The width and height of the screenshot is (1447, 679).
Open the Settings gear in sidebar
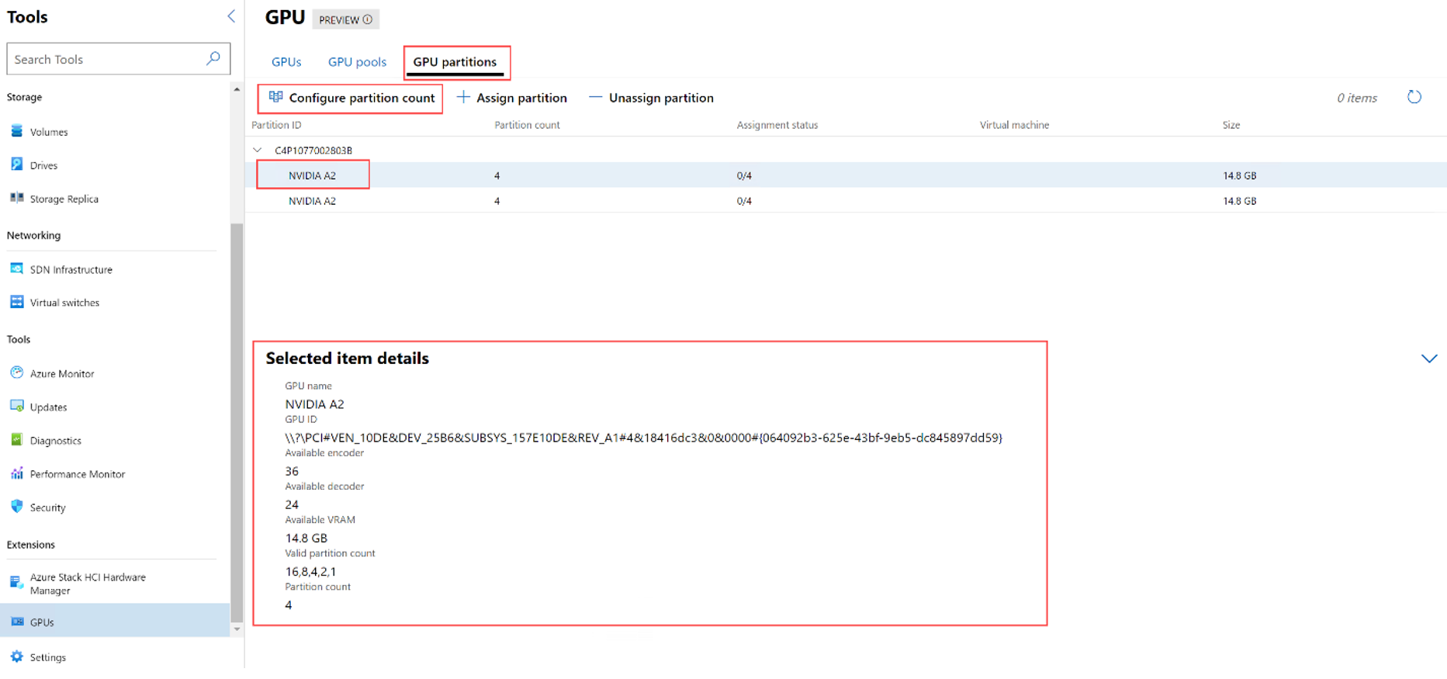click(16, 657)
